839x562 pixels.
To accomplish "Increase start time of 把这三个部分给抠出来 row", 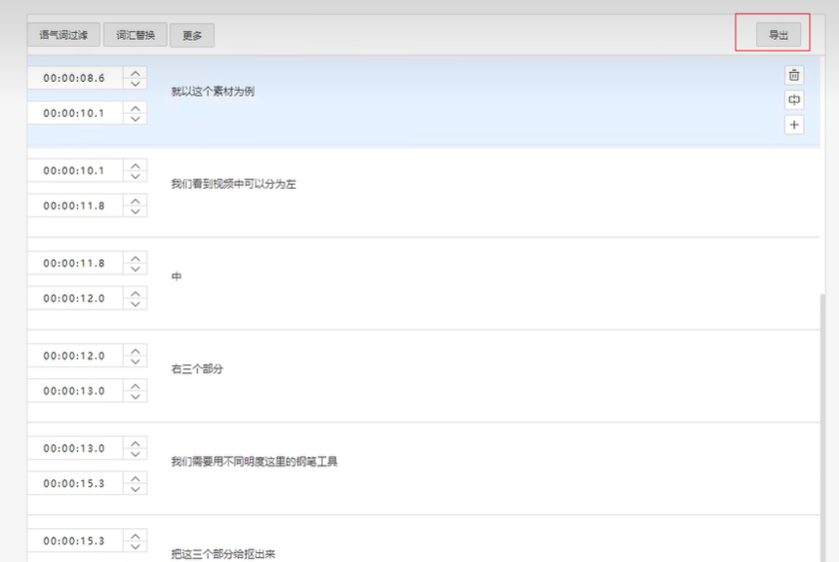I will 136,536.
